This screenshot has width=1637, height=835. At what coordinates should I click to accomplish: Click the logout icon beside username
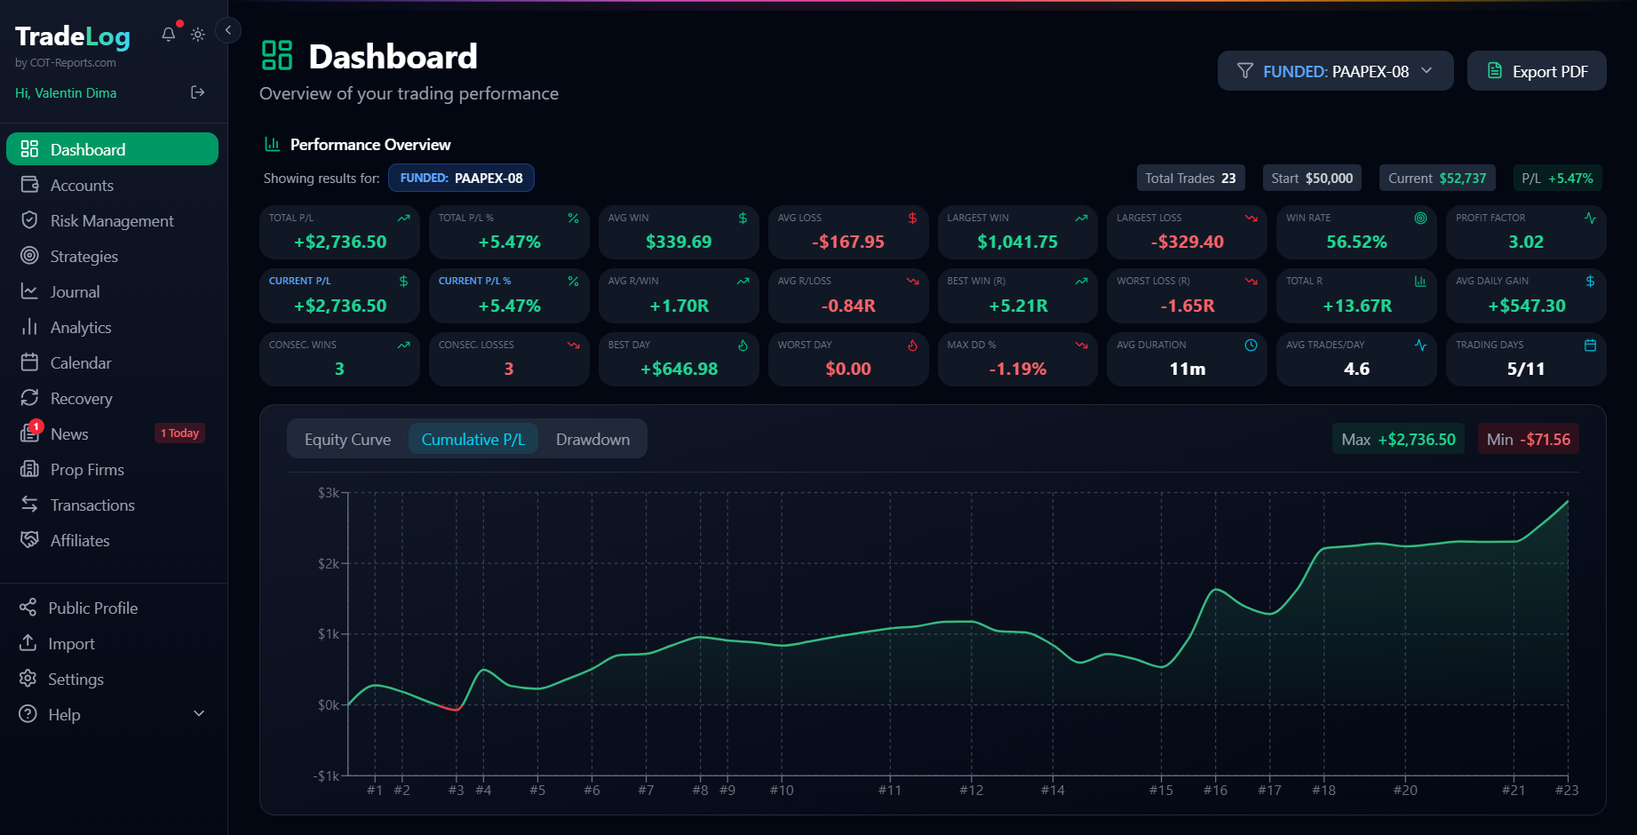[x=198, y=92]
